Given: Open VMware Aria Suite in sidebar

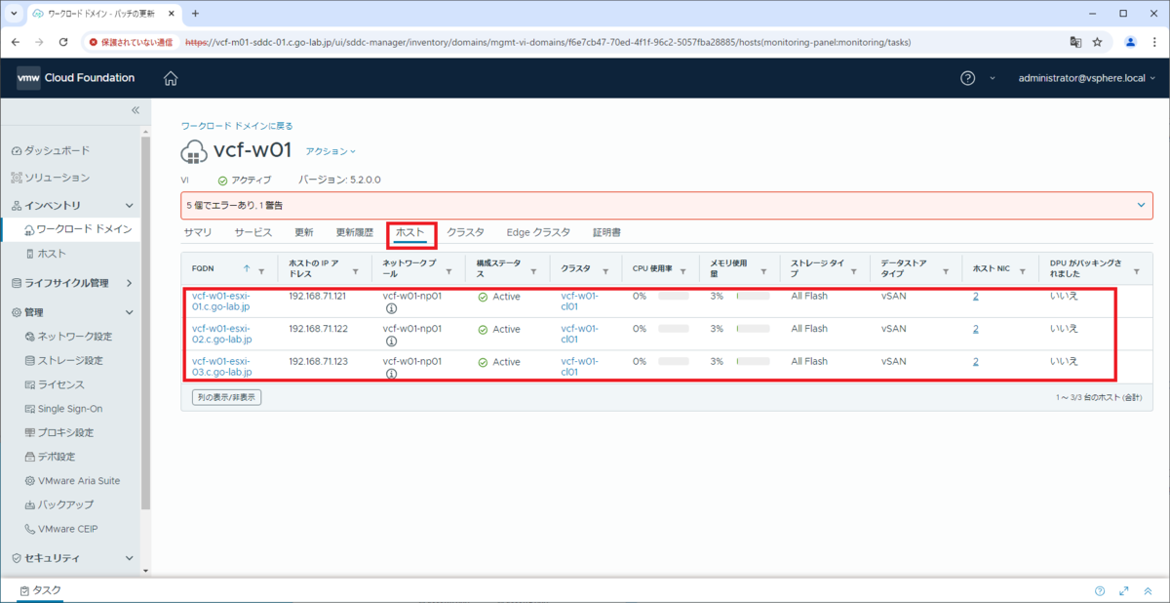Looking at the screenshot, I should (x=72, y=481).
